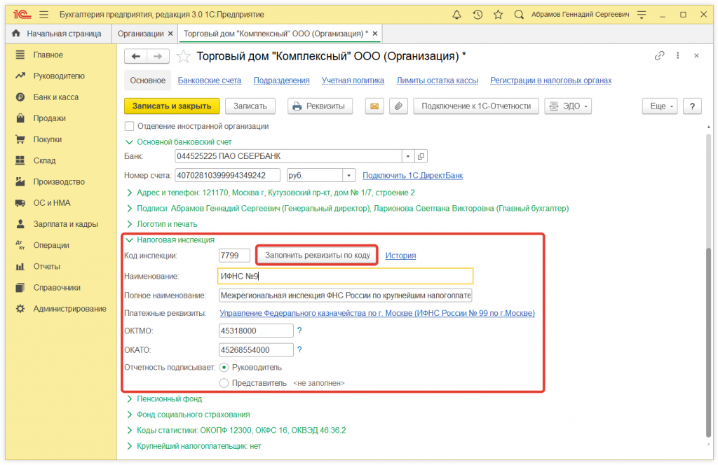Screen dimensions: 718x465
Task: Click the ОКТМО input field
Action: coord(255,331)
